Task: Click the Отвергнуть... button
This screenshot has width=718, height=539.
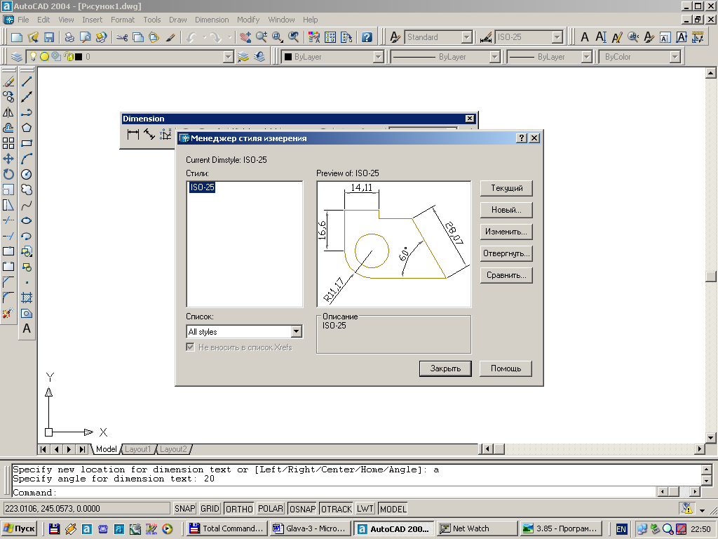Action: tap(506, 253)
